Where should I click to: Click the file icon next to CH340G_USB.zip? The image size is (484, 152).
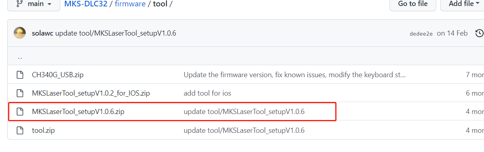pyautogui.click(x=20, y=75)
